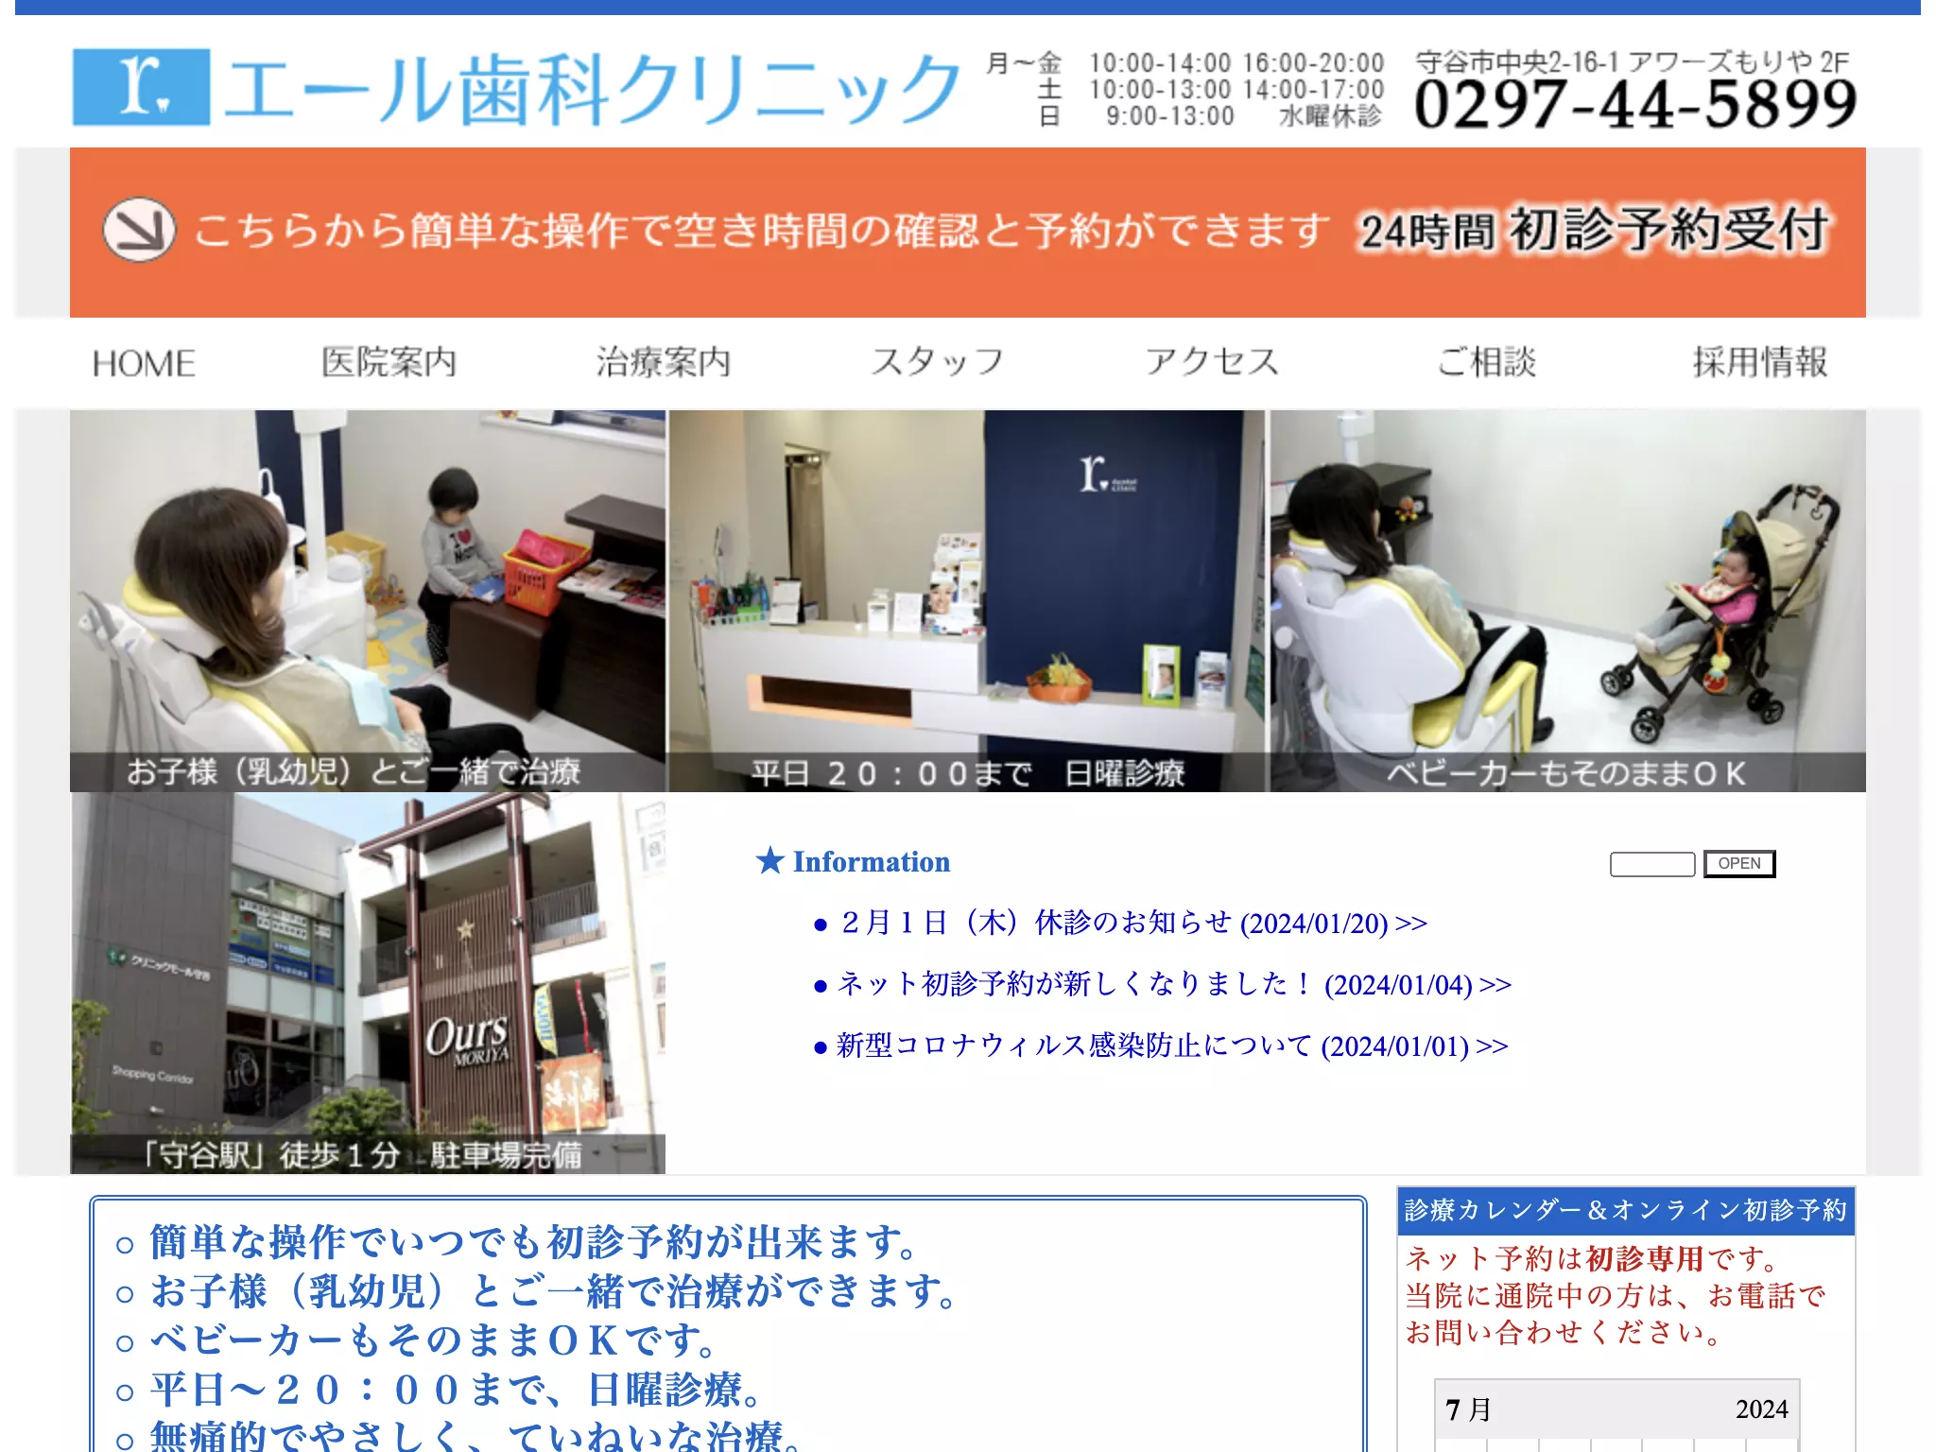Open the 24時間 初診予約受付 orange banner

(x=967, y=232)
